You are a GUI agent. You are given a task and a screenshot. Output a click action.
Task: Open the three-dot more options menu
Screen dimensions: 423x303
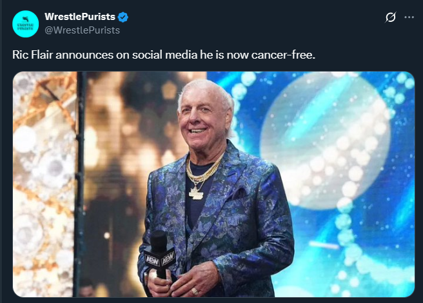(409, 17)
